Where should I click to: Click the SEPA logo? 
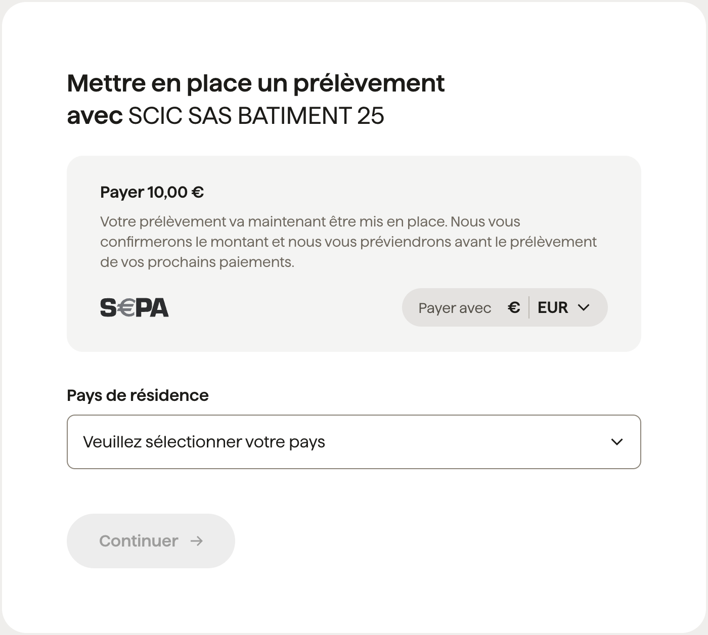pyautogui.click(x=135, y=307)
